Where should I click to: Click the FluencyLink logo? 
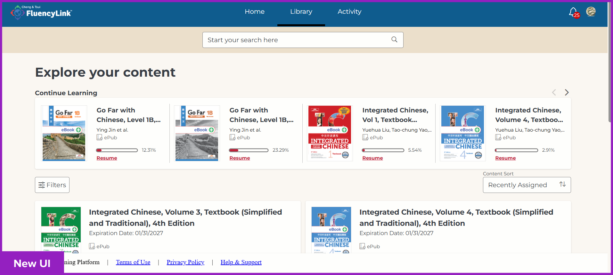click(41, 12)
